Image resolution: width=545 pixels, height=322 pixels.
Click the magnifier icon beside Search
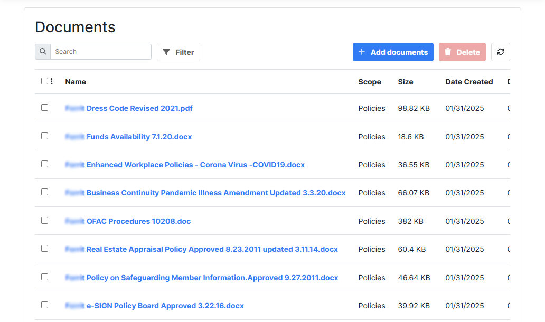tap(43, 52)
